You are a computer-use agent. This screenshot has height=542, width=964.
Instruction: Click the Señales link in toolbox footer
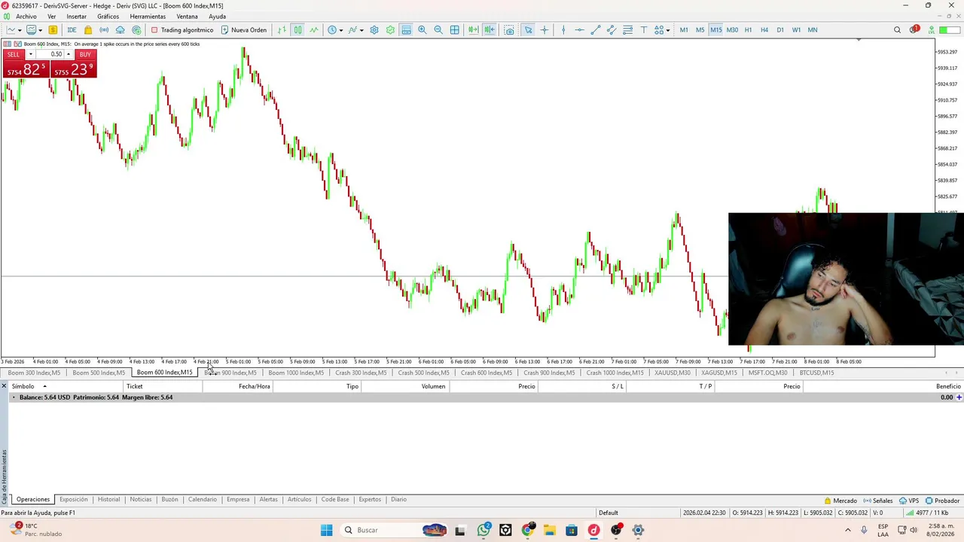878,501
